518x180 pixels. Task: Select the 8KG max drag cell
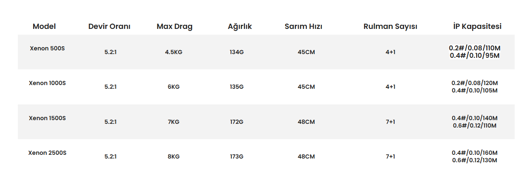tap(173, 157)
